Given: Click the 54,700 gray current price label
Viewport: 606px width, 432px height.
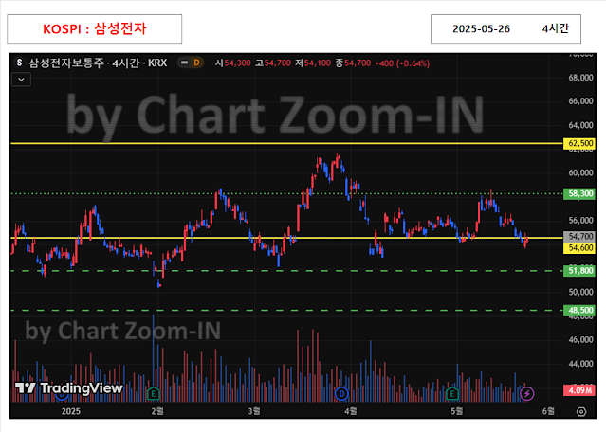Looking at the screenshot, I should coord(579,236).
